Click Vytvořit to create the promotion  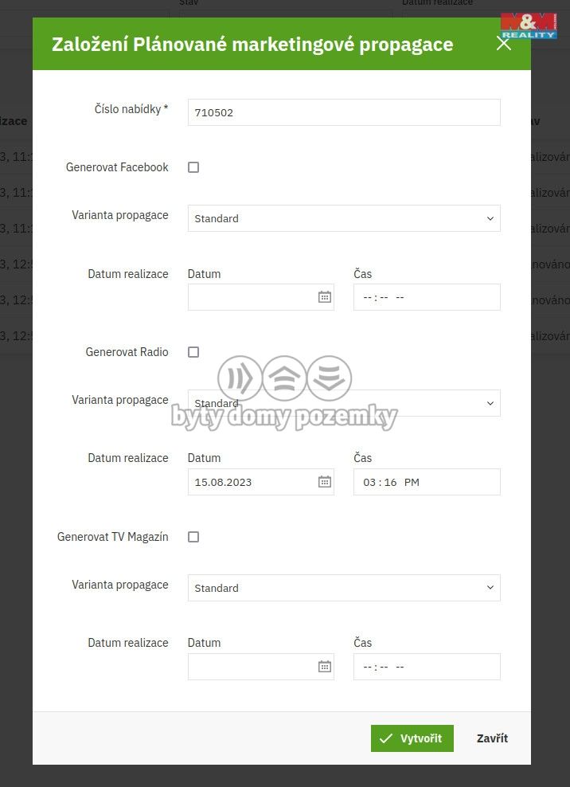tap(412, 738)
